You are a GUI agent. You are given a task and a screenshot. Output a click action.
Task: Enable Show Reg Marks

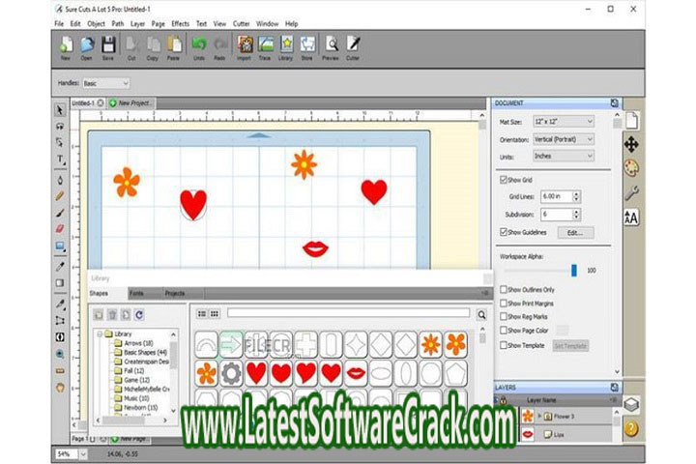click(504, 317)
